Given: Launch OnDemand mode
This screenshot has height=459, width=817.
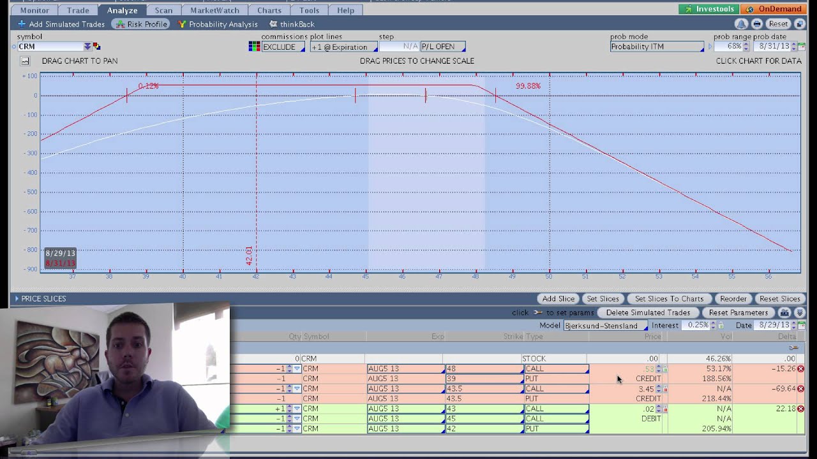Looking at the screenshot, I should click(x=773, y=9).
